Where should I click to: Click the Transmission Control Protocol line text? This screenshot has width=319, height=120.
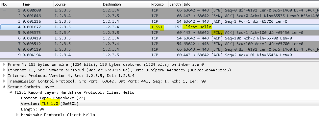tap(107, 81)
